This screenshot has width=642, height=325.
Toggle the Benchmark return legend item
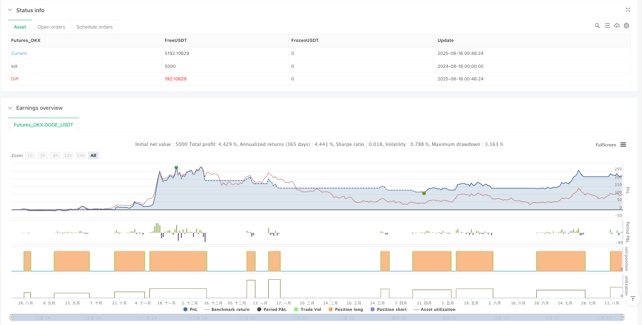click(x=227, y=309)
